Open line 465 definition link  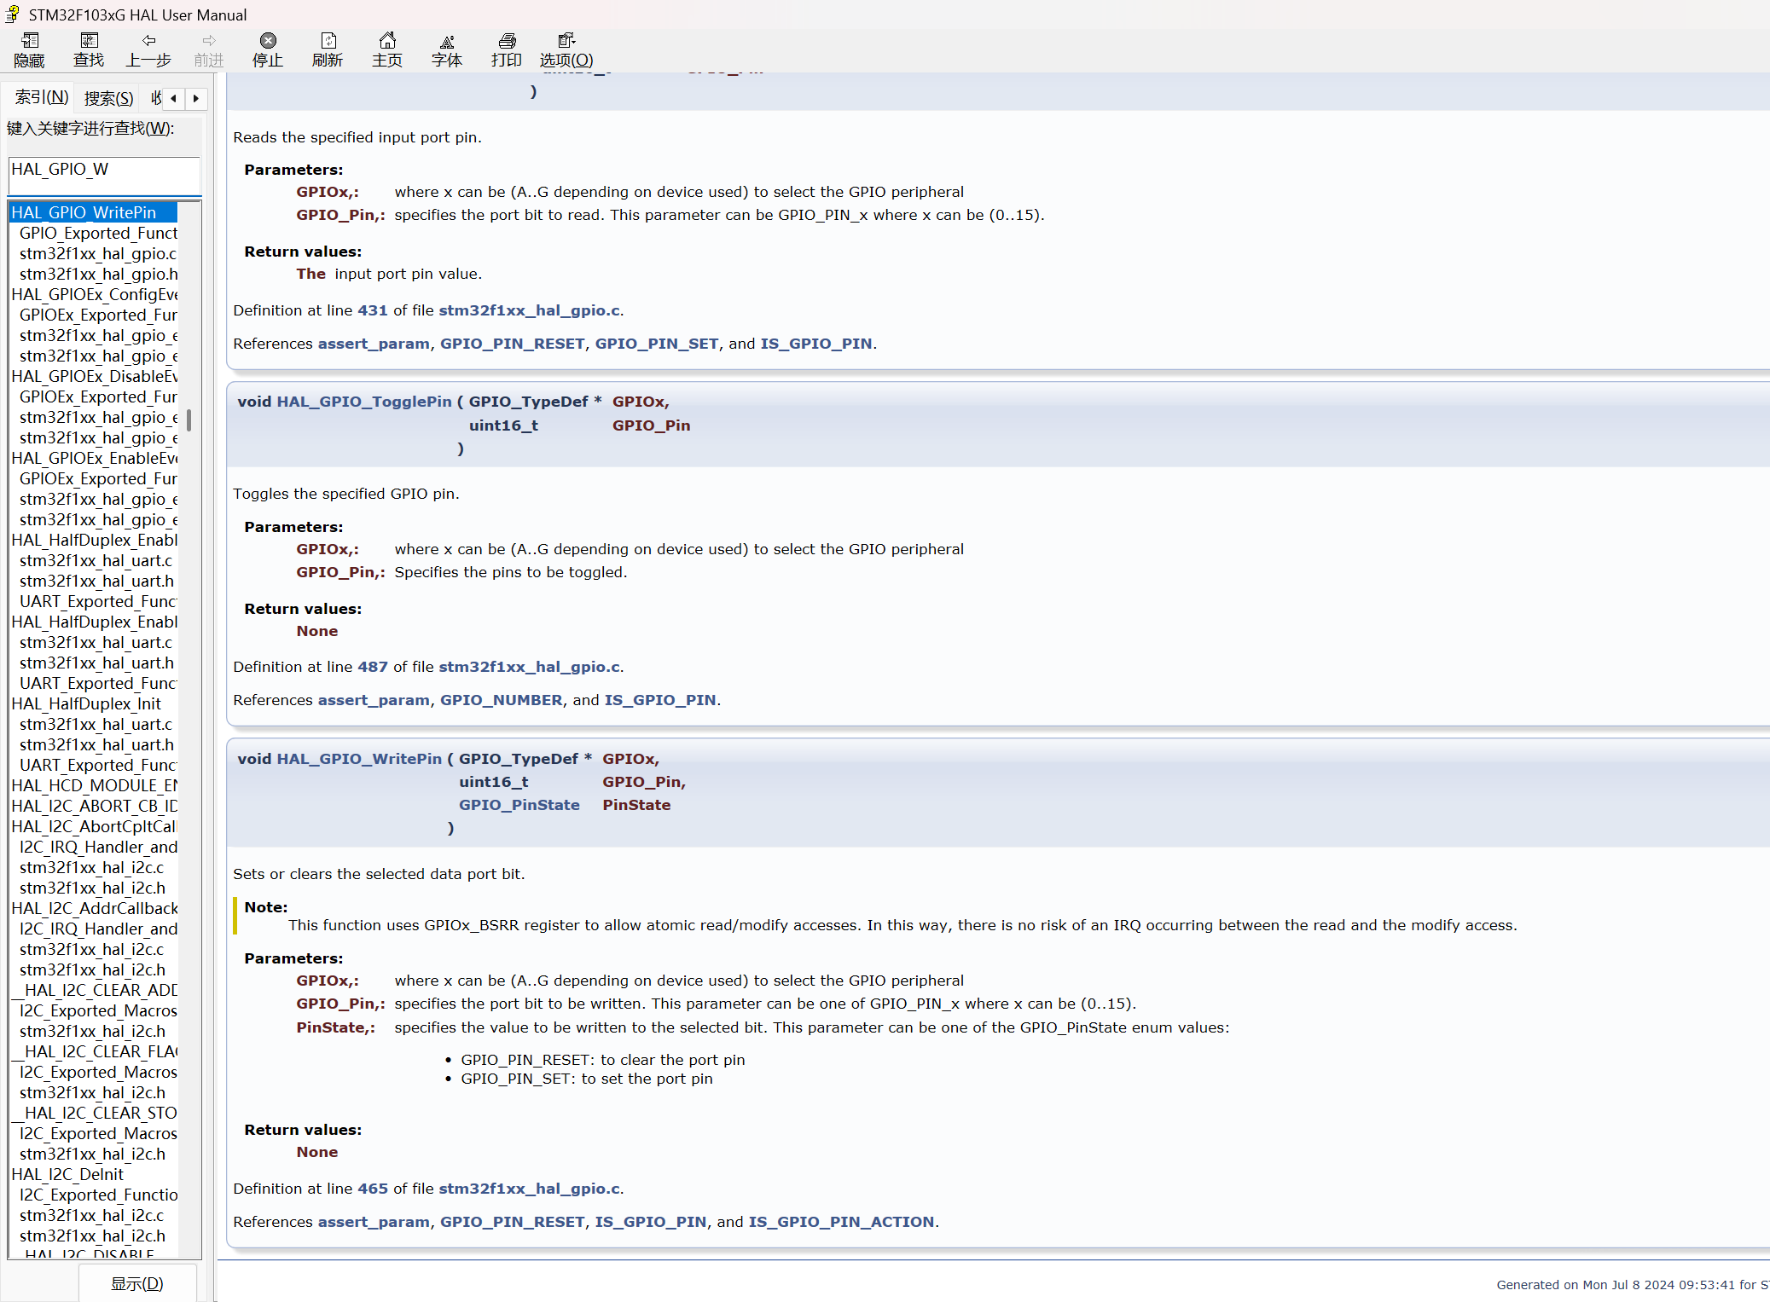(373, 1189)
